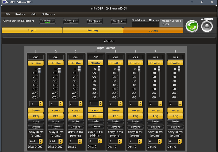Click Monitor on output 3 (CH4)
The image size is (218, 152).
76,63
